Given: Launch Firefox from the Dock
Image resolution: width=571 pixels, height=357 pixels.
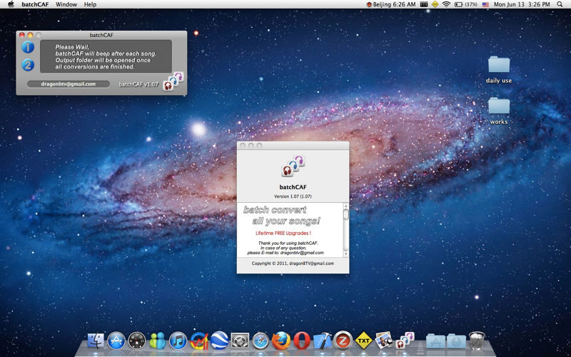Looking at the screenshot, I should pos(281,341).
